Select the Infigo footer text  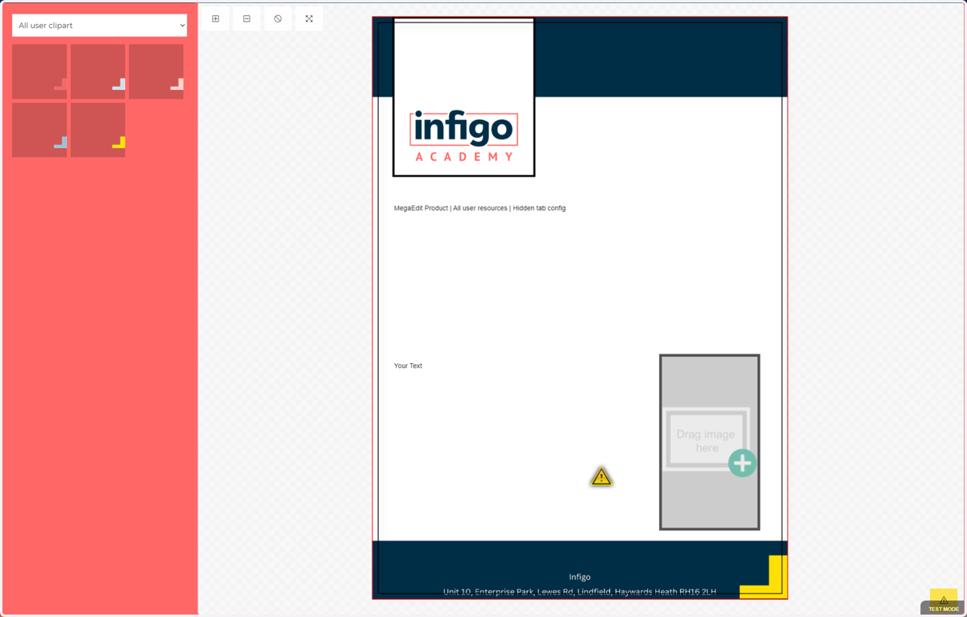click(579, 577)
